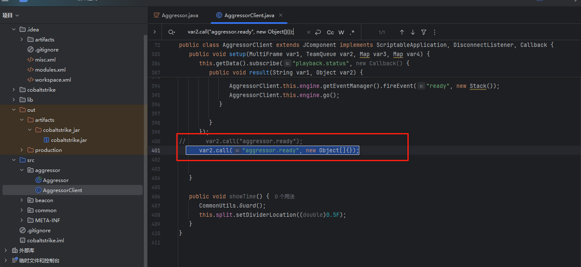
Task: Toggle Match Case (Cc) search option
Action: point(330,32)
